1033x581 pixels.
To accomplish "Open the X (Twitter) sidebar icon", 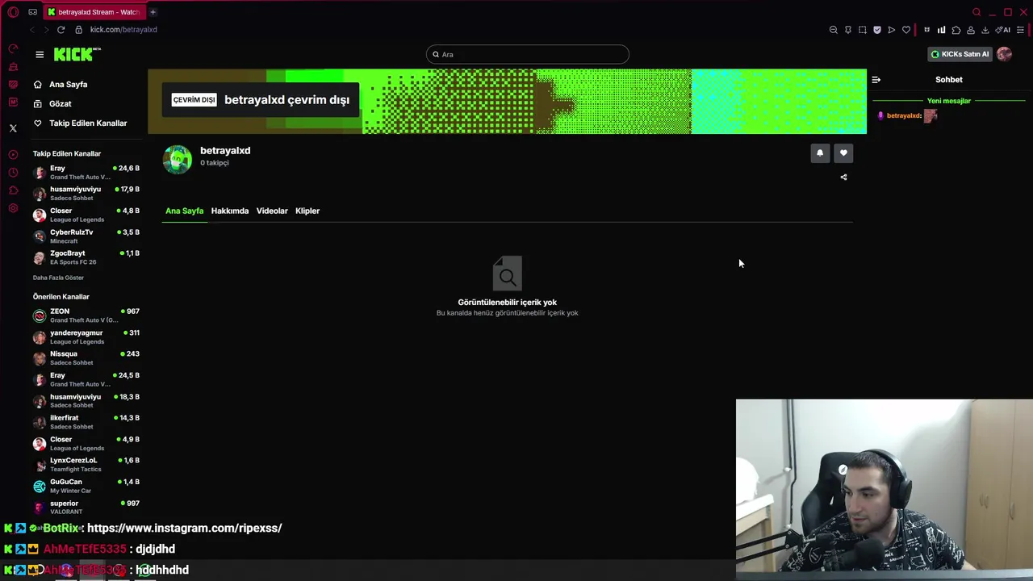I will [13, 128].
